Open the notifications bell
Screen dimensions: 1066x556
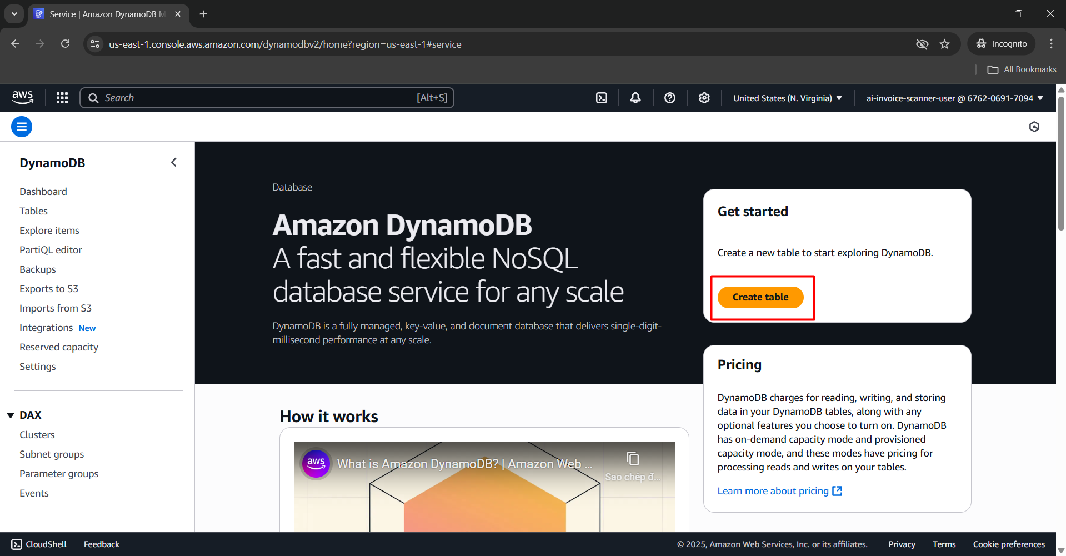(635, 98)
